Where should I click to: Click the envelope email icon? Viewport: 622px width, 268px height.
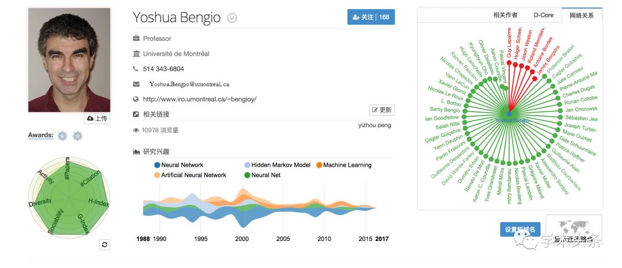coord(136,84)
